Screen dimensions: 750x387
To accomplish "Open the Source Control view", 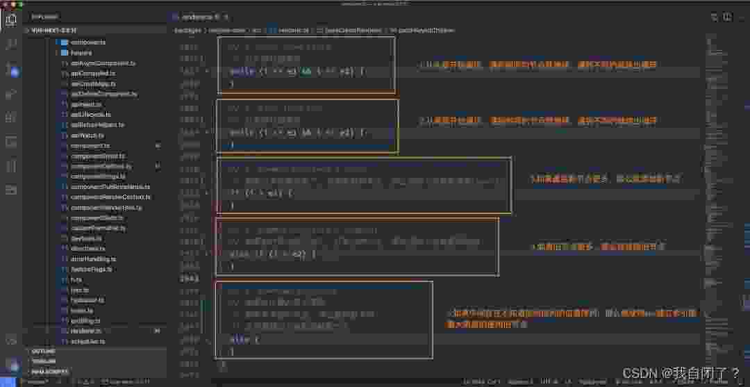I will click(x=12, y=70).
